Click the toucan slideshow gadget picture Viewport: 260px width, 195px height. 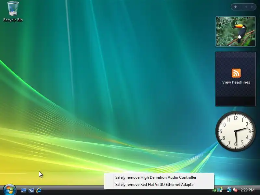tap(236, 31)
